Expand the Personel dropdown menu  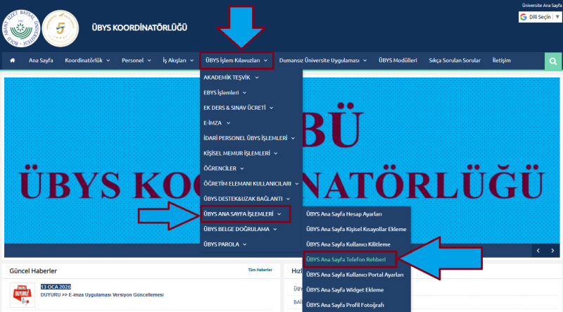[136, 61]
